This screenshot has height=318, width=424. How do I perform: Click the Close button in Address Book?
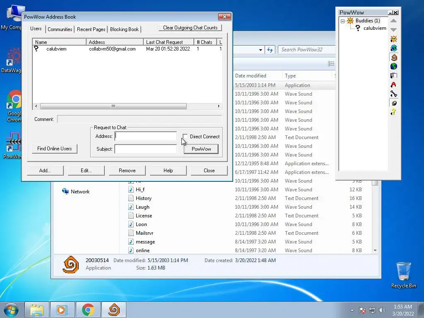[x=209, y=171]
